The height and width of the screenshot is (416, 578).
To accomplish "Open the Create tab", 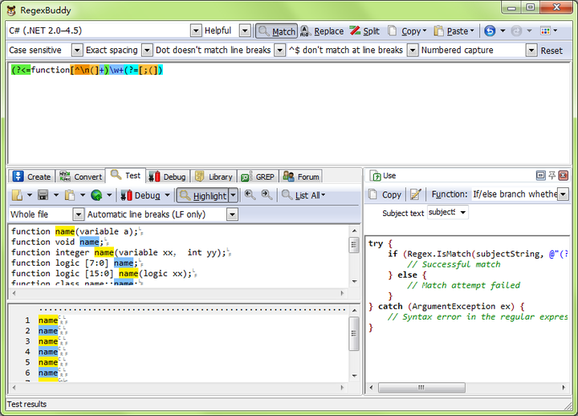I will (x=31, y=177).
